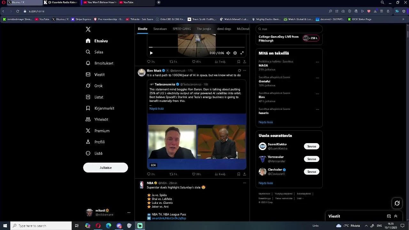Open Windows Start menu
Viewport: 409px width, 230px height.
point(5,226)
